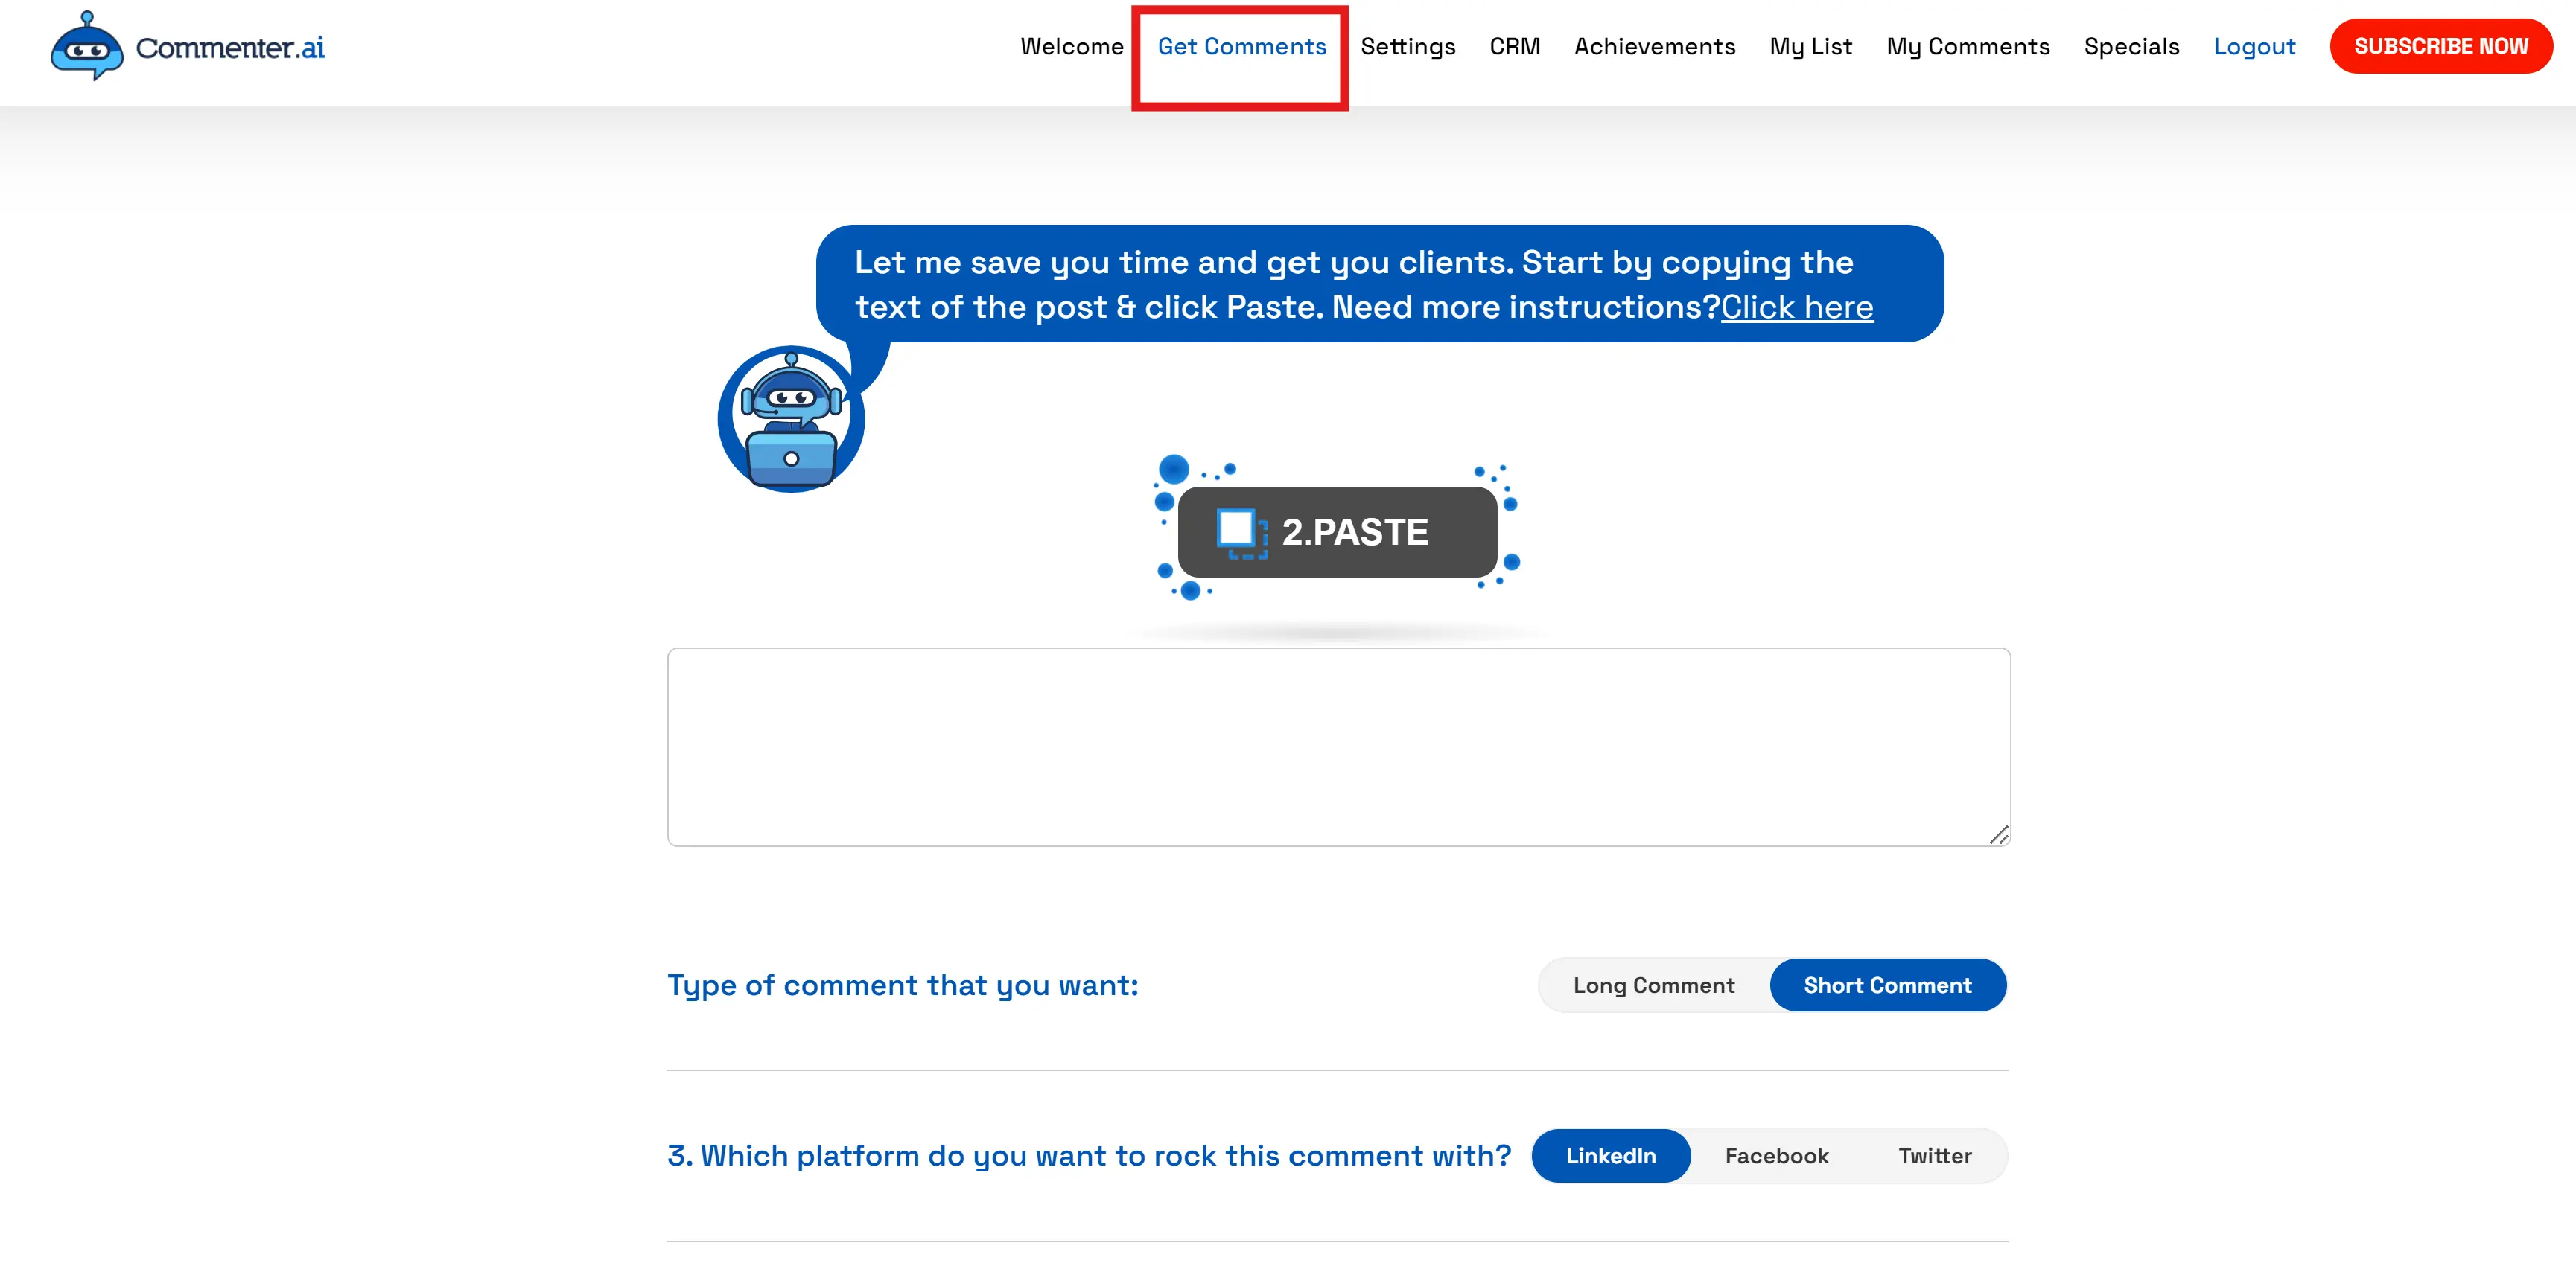2576x1266 pixels.
Task: Click the robot mascot avatar with laptop
Action: pyautogui.click(x=791, y=420)
